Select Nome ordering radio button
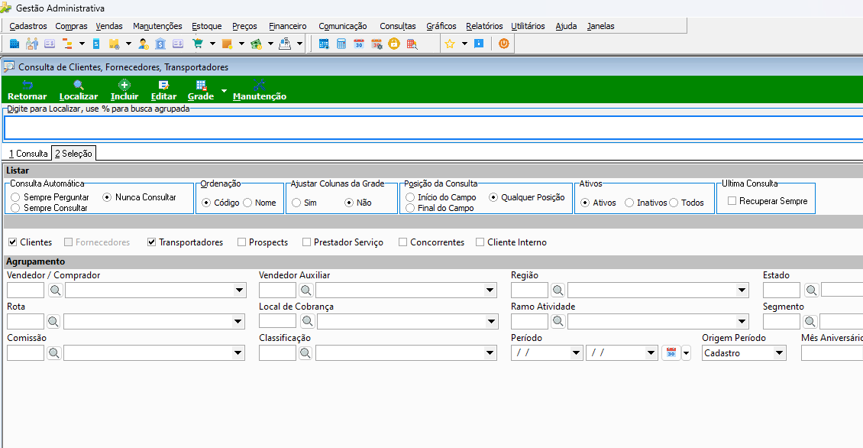This screenshot has width=863, height=448. click(247, 203)
